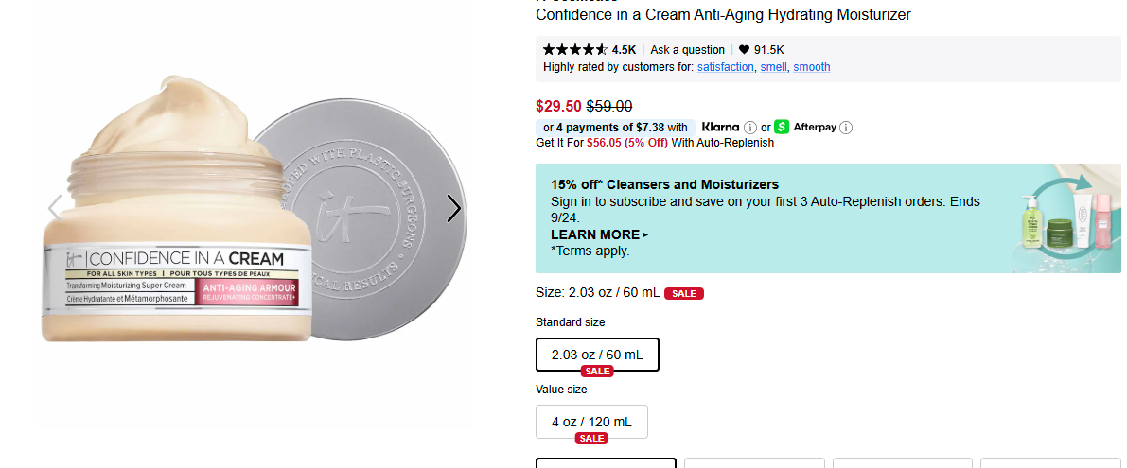Click the 4.5K reviews count
This screenshot has width=1127, height=468.
[624, 50]
